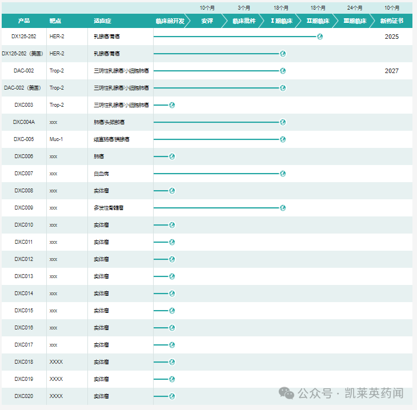The width and height of the screenshot is (417, 410).
Task: Select the 安评 stage header
Action: 207,21
